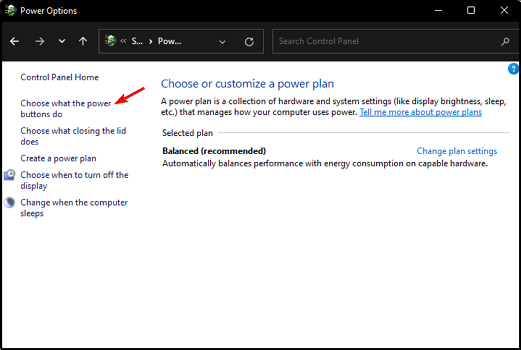Click the search magnifier icon
521x350 pixels.
click(505, 41)
